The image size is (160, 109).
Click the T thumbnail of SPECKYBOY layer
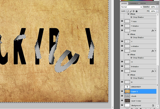[x=127, y=87]
